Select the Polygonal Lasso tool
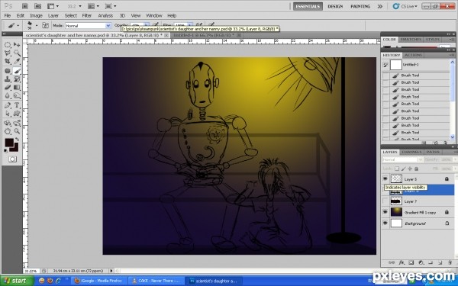This screenshot has width=458, height=286. click(x=8, y=53)
